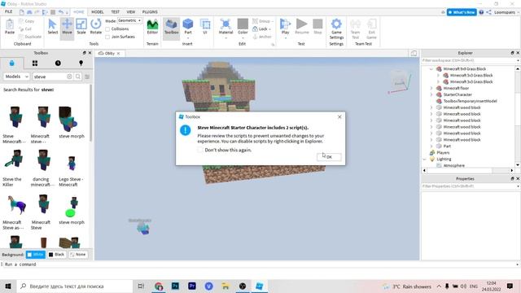Open the What's New button
The image size is (521, 293).
(x=462, y=12)
